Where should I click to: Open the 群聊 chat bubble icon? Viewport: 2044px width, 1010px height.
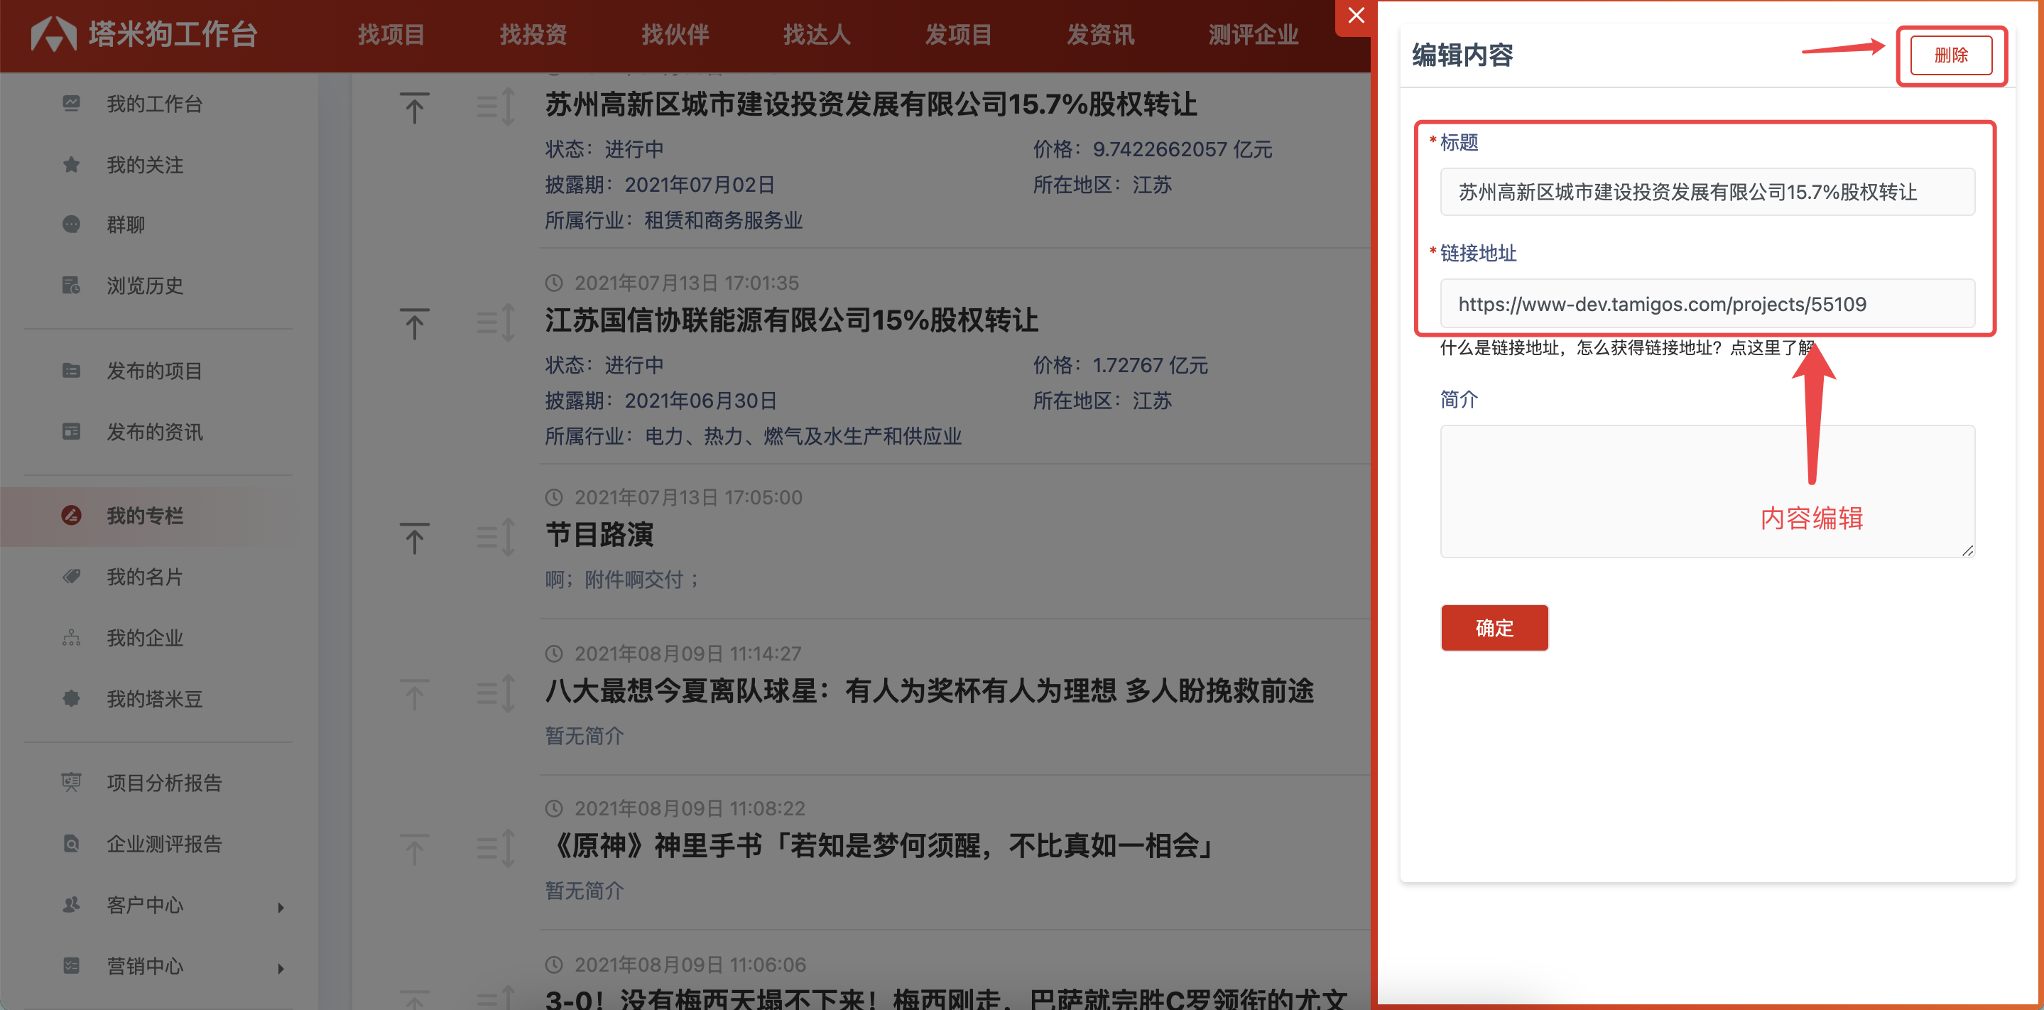[72, 224]
